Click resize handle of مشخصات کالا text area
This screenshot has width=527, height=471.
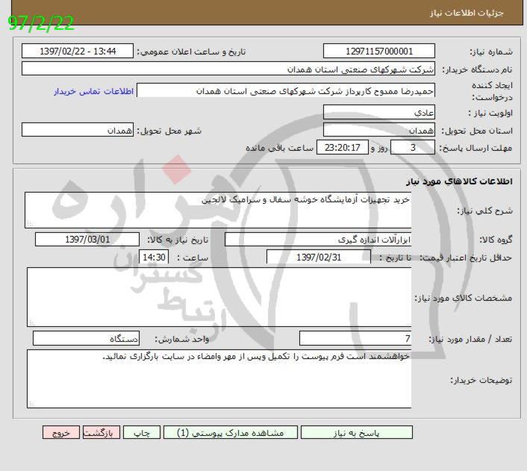tap(31, 322)
